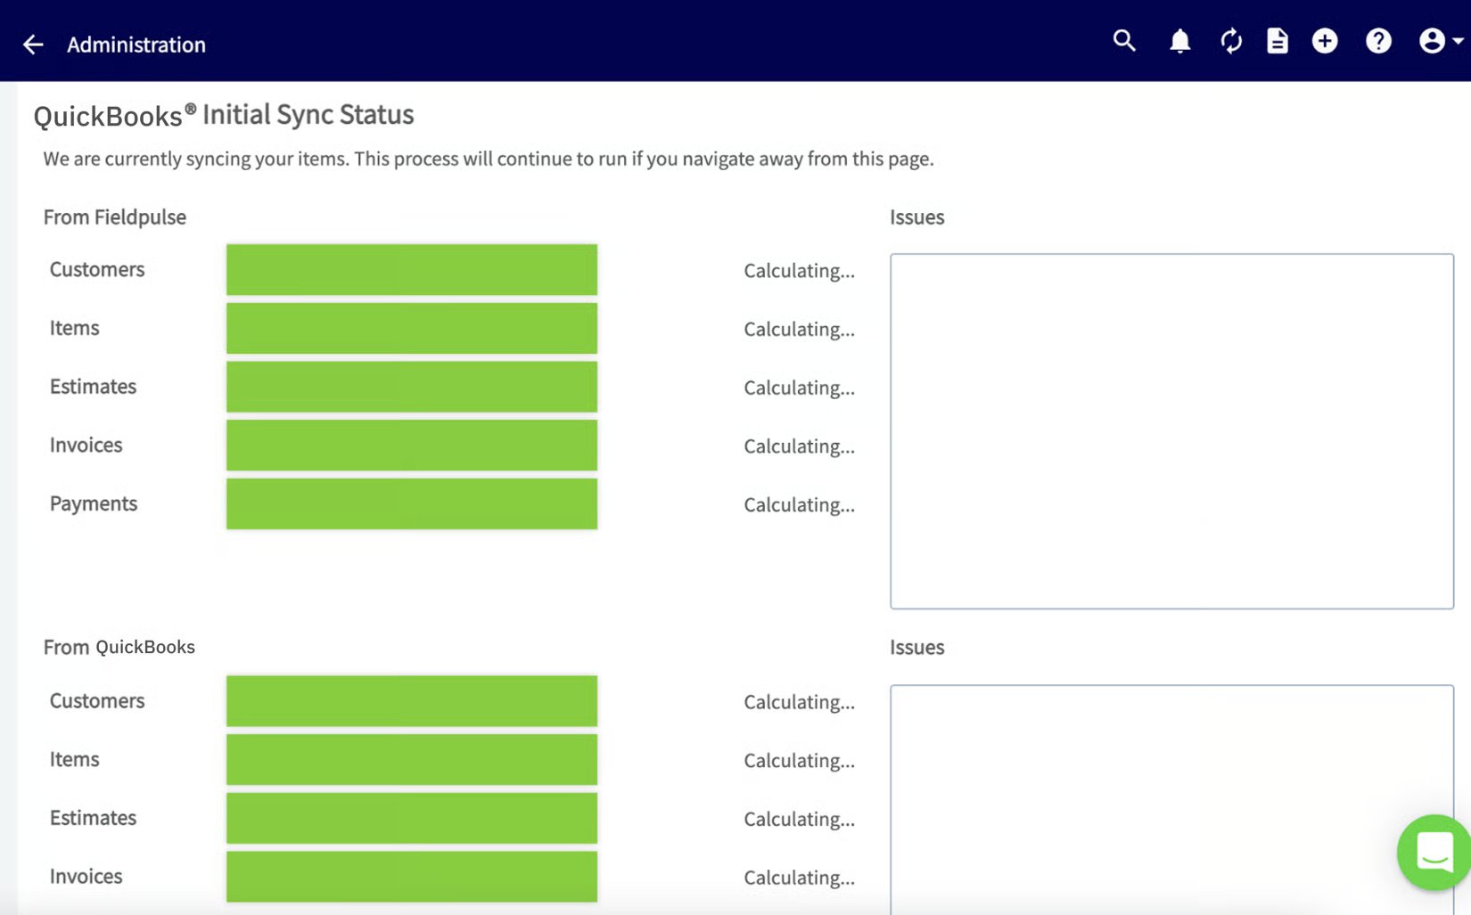Click 'Calculating...' beside Fieldpulse Customers

click(800, 271)
